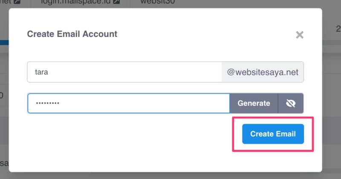Screen dimensions: 341x179
Task: Toggle password visibility with the eye-slash icon
Action: coord(291,103)
